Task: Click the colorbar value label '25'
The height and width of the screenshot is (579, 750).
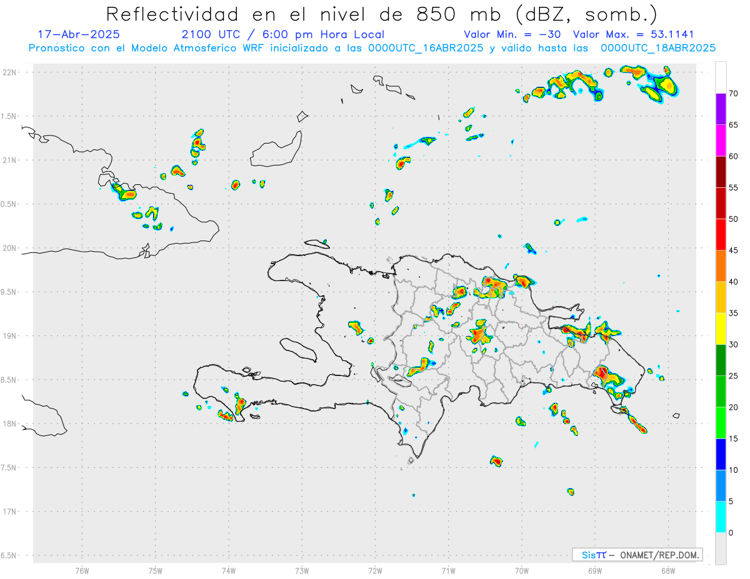Action: coord(733,376)
